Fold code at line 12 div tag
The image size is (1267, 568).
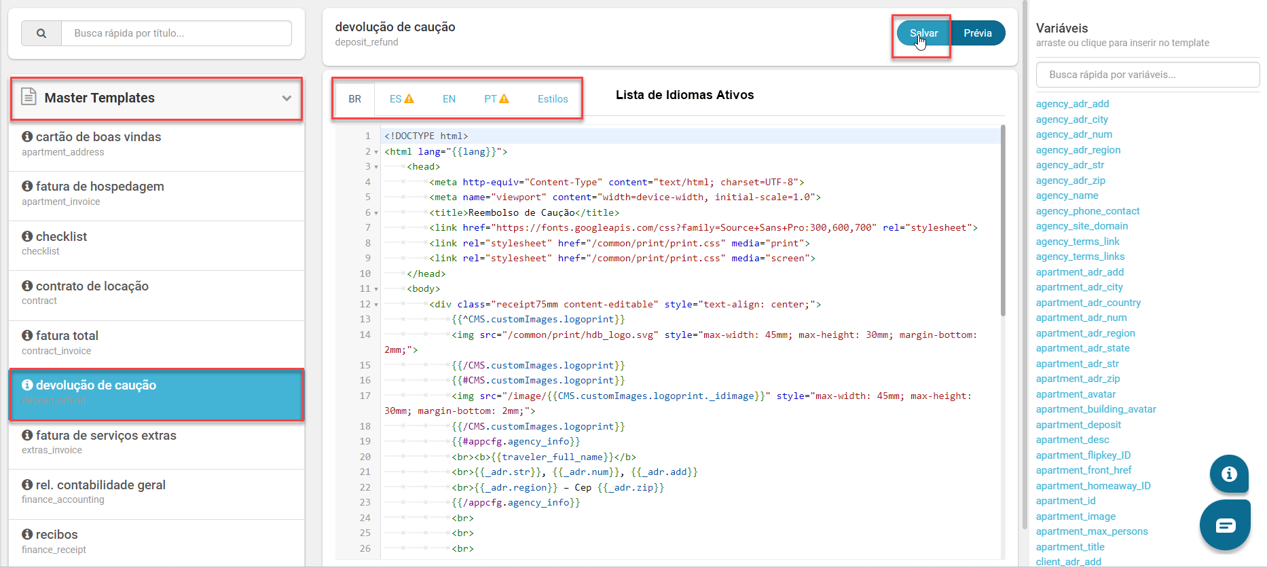tap(376, 305)
